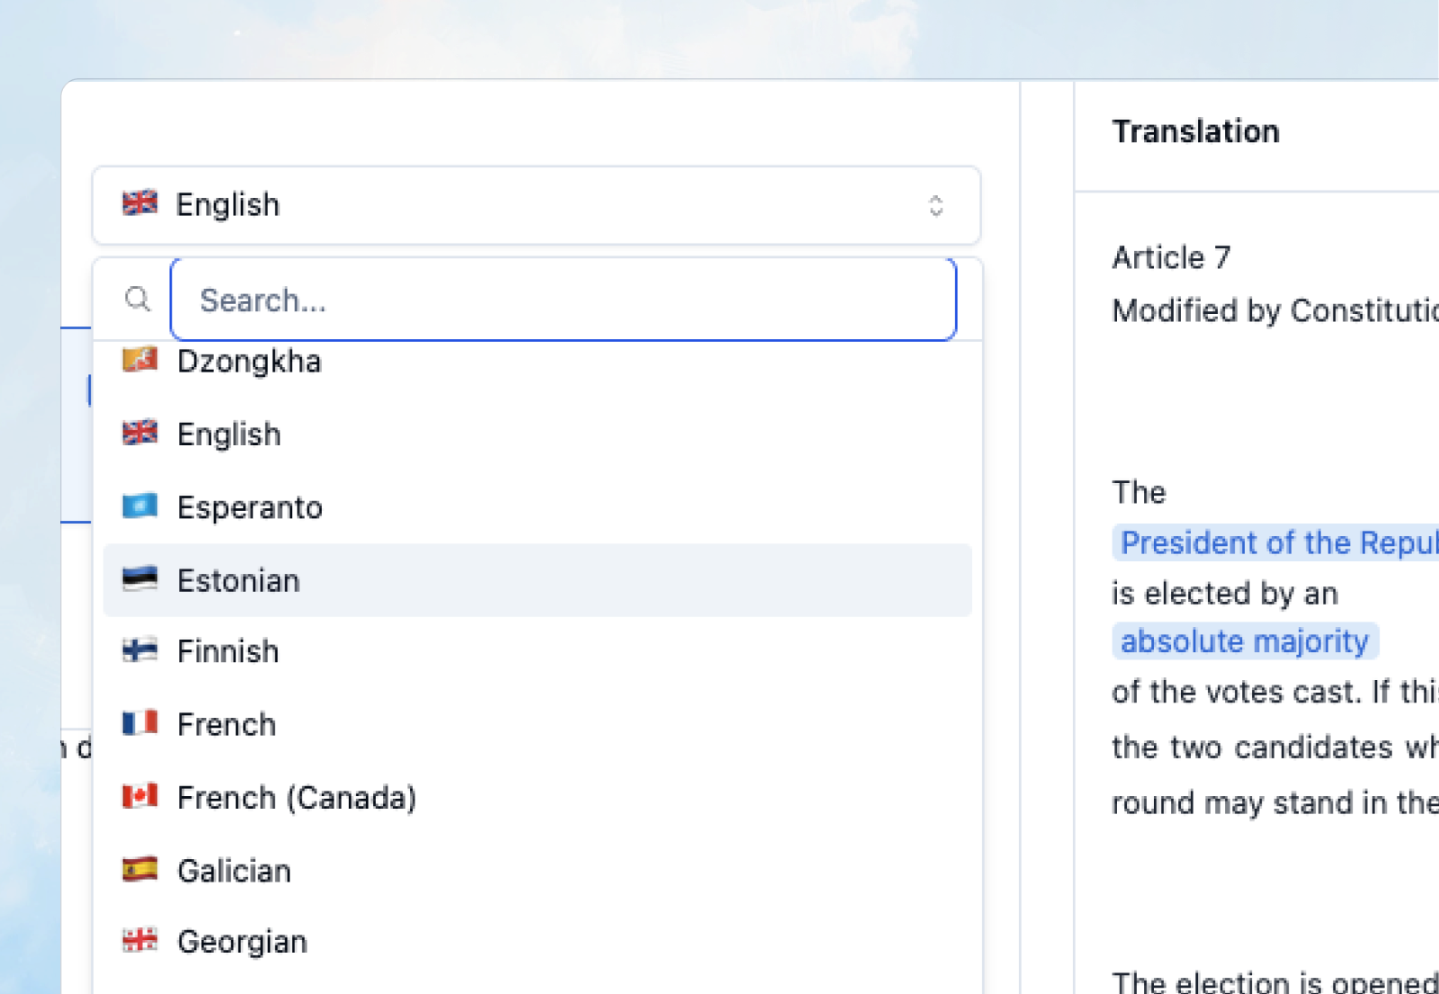Click the Canadian flag beside French (Canada)
The image size is (1439, 994).
pos(139,797)
